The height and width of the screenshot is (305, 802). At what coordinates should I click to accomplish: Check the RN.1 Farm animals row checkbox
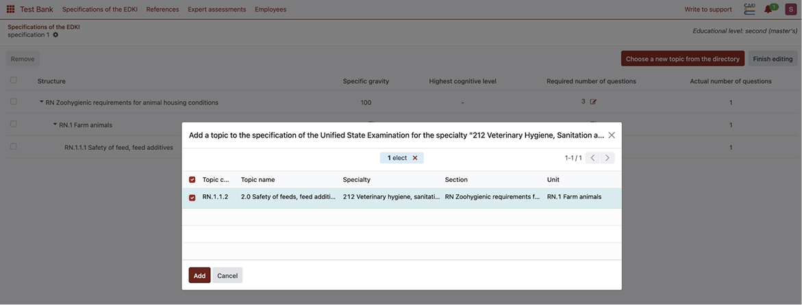(13, 124)
